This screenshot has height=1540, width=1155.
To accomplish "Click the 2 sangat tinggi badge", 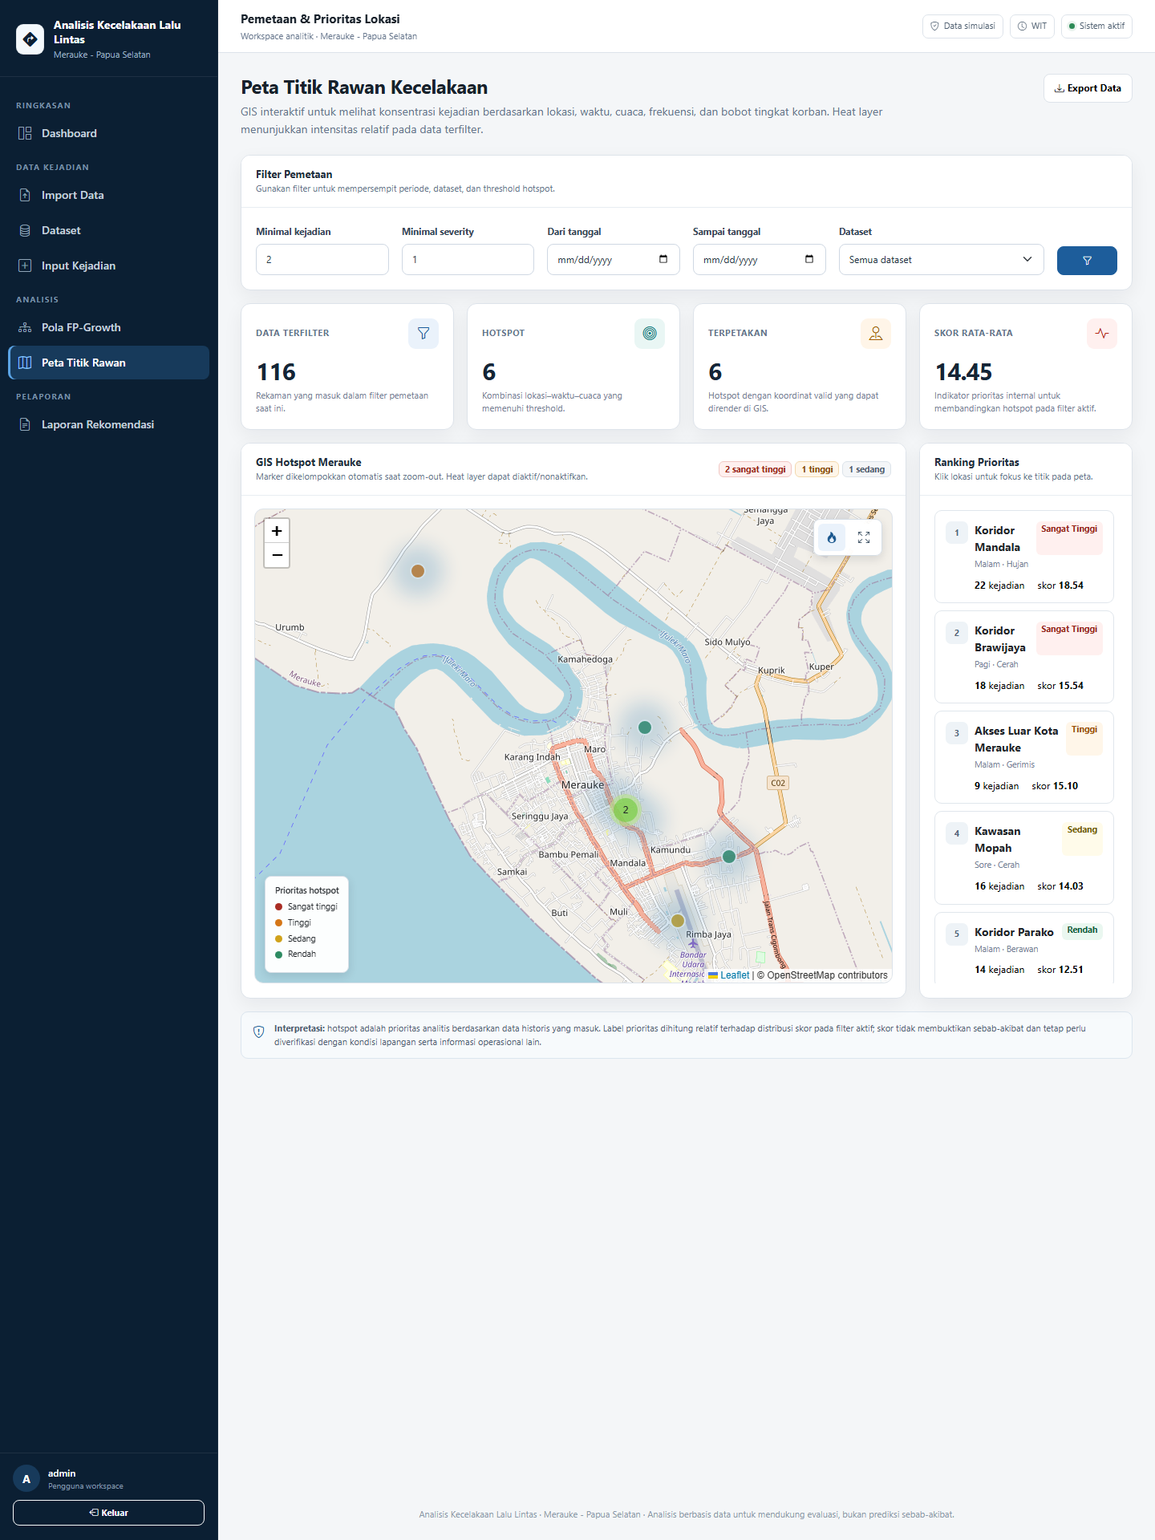I will pyautogui.click(x=755, y=469).
